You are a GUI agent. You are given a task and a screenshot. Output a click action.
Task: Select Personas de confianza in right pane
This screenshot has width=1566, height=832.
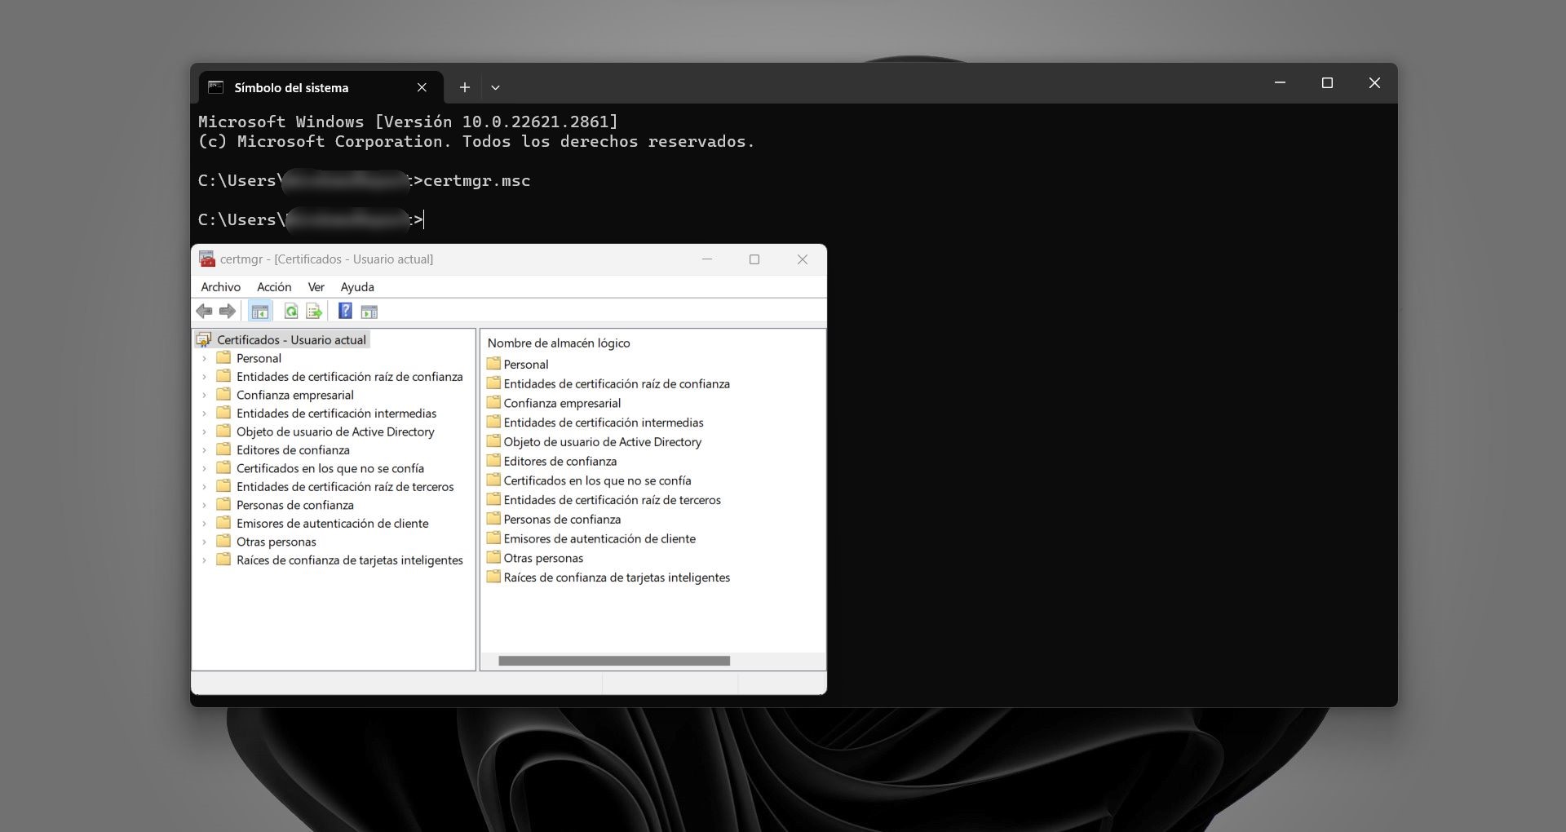click(x=562, y=519)
